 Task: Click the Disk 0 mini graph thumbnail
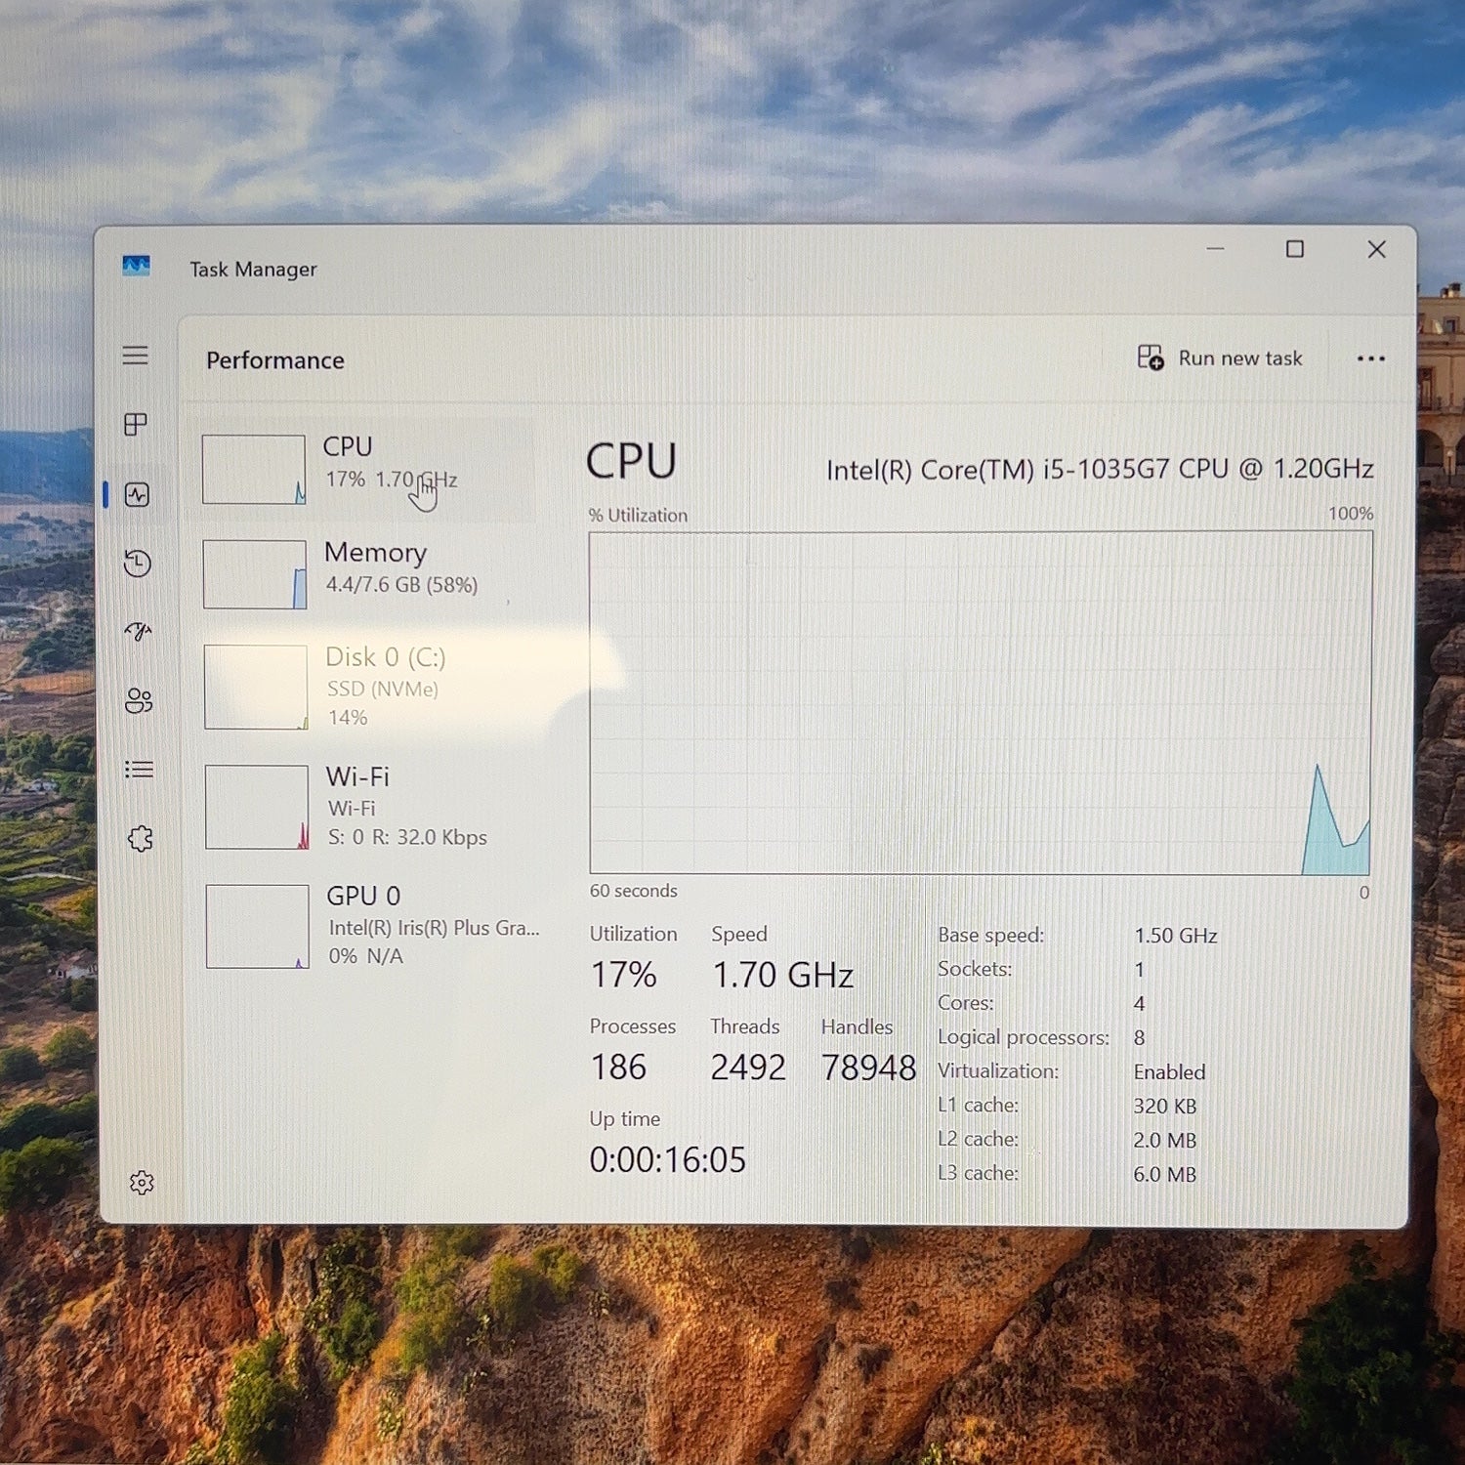click(x=256, y=687)
